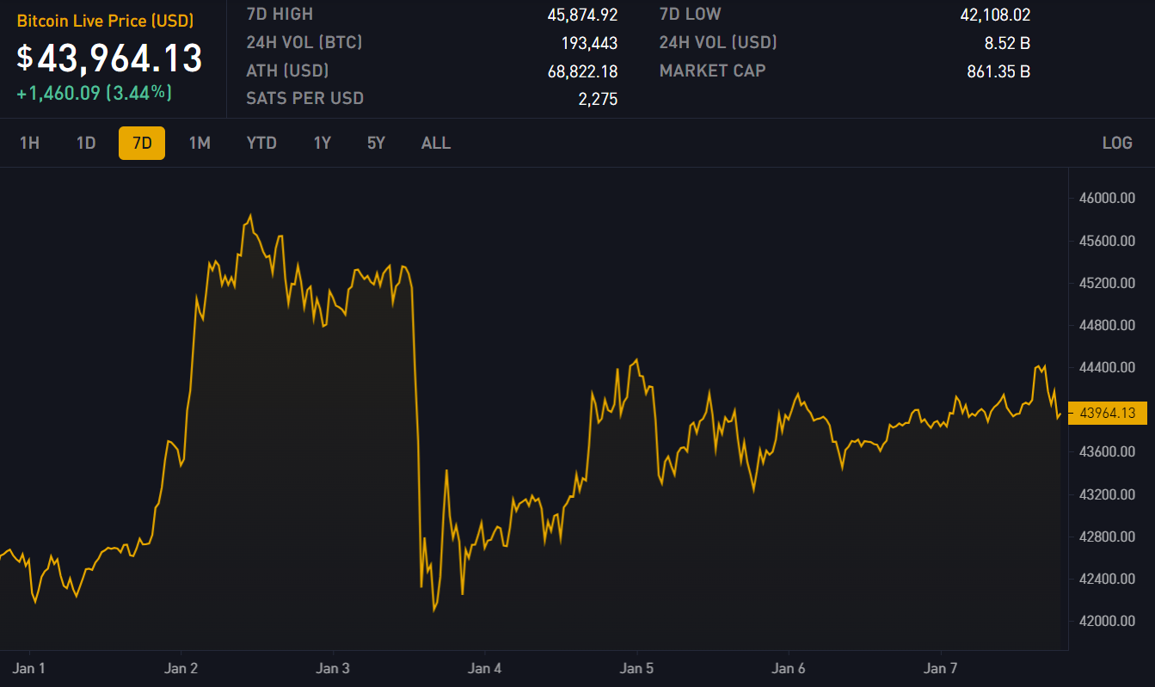This screenshot has height=687, width=1155.
Task: Click the Jan 3 date label
Action: point(333,668)
